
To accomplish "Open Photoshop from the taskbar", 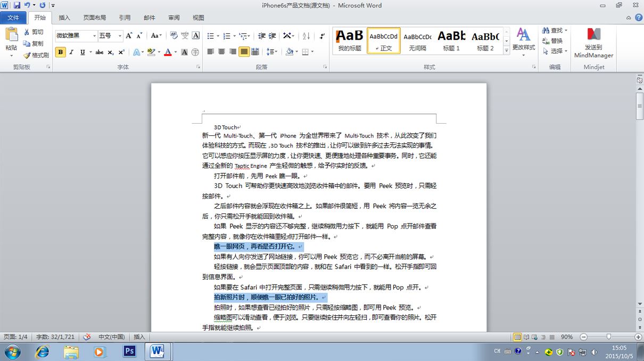I will (x=129, y=351).
